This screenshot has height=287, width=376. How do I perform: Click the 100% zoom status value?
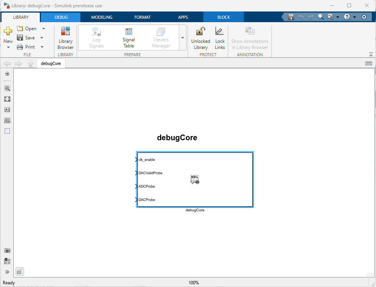point(193,283)
